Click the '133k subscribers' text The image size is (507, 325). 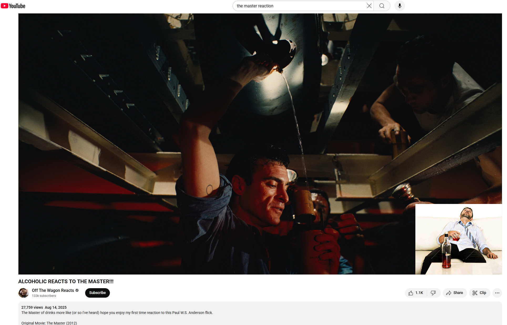click(x=44, y=296)
